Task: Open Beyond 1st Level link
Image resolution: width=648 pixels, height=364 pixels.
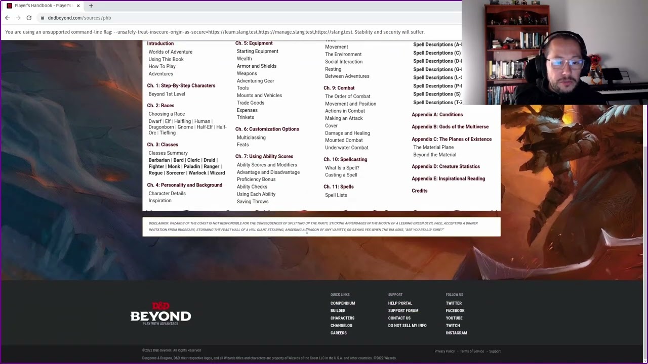Action: [167, 94]
